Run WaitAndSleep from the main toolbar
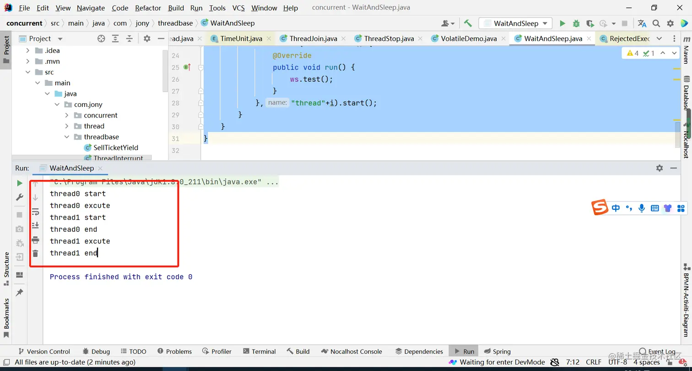The image size is (692, 371). pyautogui.click(x=562, y=23)
